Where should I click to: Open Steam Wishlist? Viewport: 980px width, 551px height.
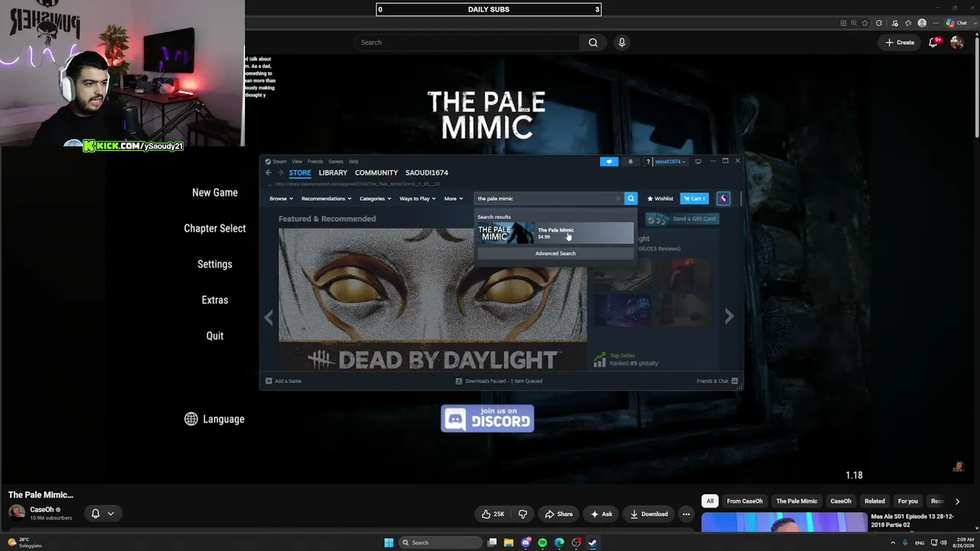pos(660,198)
